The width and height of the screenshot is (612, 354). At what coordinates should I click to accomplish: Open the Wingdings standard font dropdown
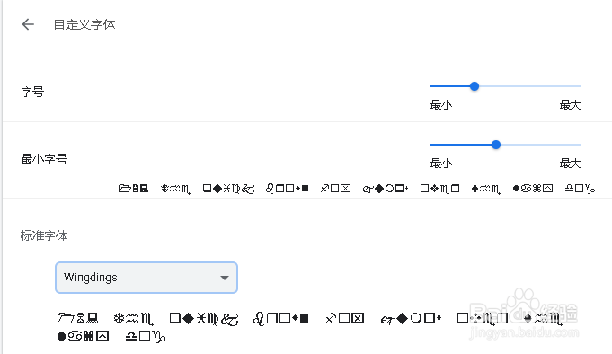[x=146, y=278]
